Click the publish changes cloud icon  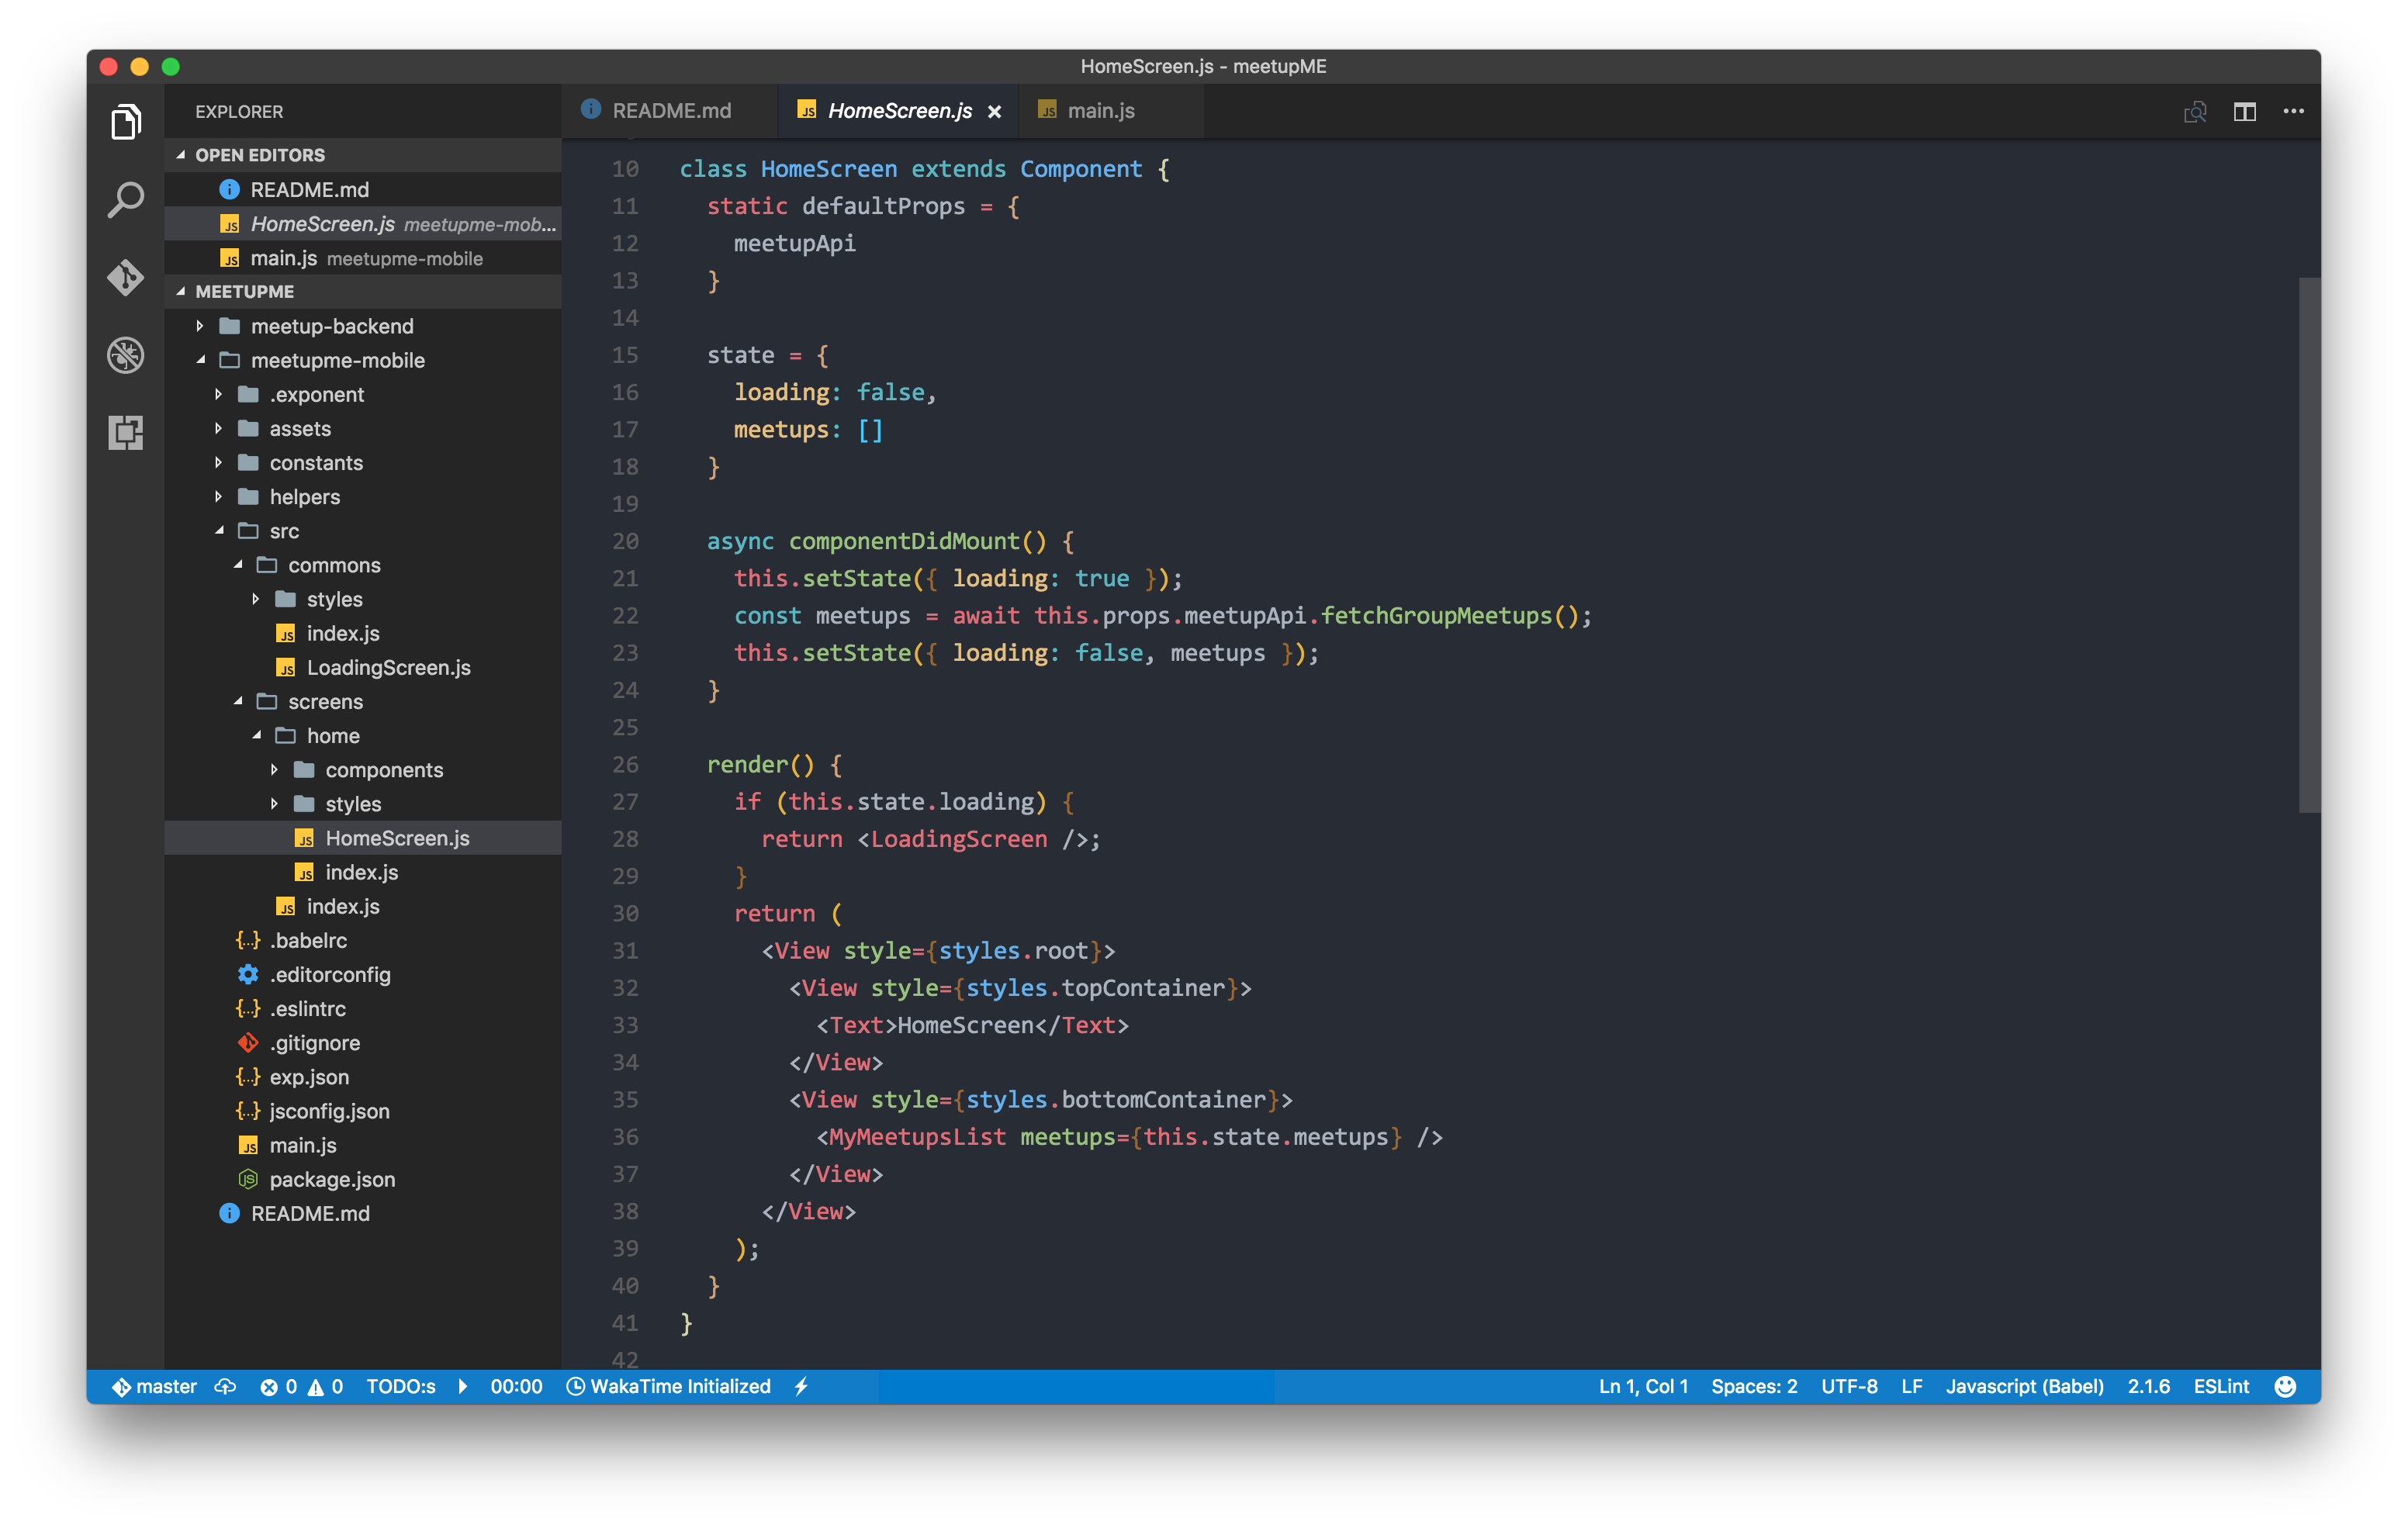(x=226, y=1387)
